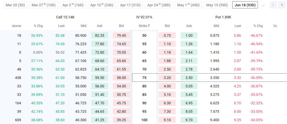Select the Mar 27 W (10D) expiration

[44, 5]
